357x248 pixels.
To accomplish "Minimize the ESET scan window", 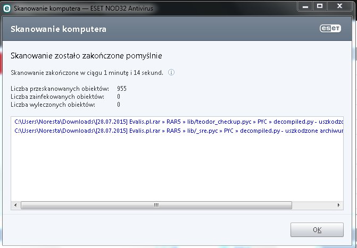I will (x=305, y=6).
